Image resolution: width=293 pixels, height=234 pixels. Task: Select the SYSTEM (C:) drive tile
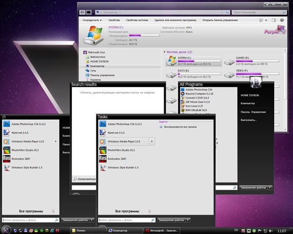[194, 61]
